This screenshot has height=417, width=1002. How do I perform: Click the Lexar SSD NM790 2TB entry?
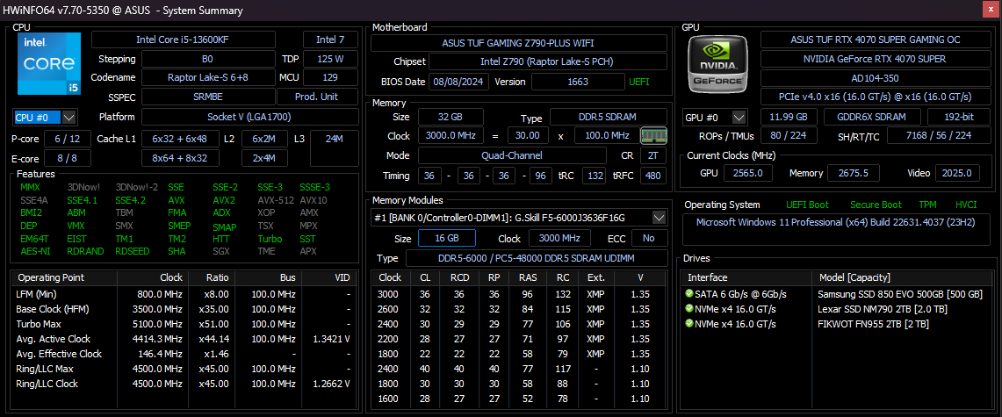click(882, 309)
